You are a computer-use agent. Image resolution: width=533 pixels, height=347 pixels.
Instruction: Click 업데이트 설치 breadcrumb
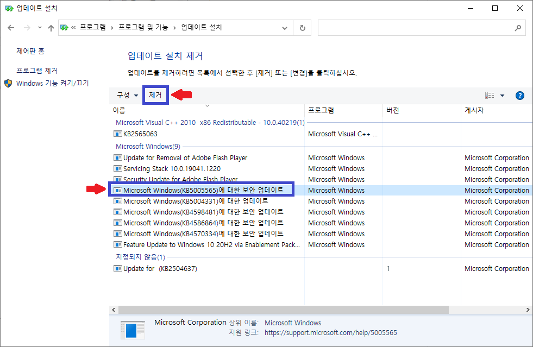pos(201,27)
